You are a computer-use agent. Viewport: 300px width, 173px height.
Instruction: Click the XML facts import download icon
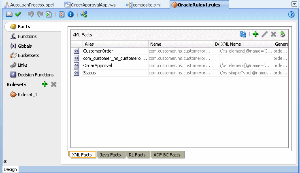click(283, 34)
